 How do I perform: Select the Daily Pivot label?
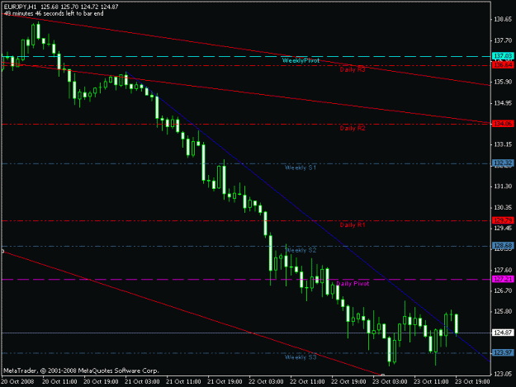(353, 283)
